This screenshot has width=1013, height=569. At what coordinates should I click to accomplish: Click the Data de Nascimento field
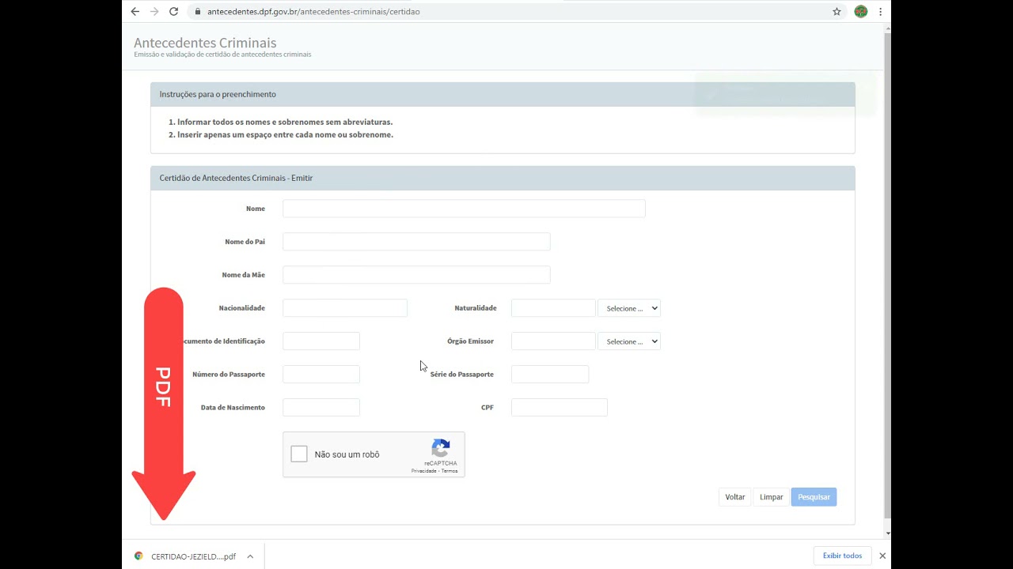pyautogui.click(x=321, y=408)
